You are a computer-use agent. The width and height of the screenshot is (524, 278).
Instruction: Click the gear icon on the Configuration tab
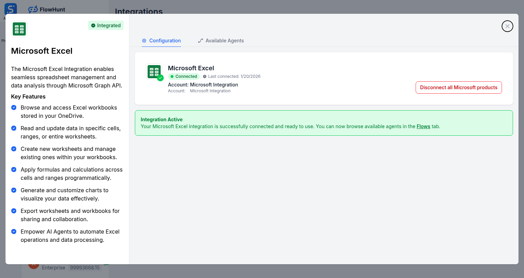coord(144,40)
